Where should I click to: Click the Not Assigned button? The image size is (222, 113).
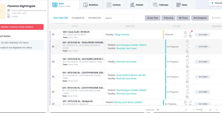point(200,18)
